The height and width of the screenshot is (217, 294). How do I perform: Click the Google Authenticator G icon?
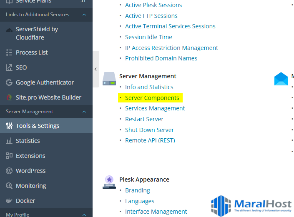pyautogui.click(x=9, y=82)
